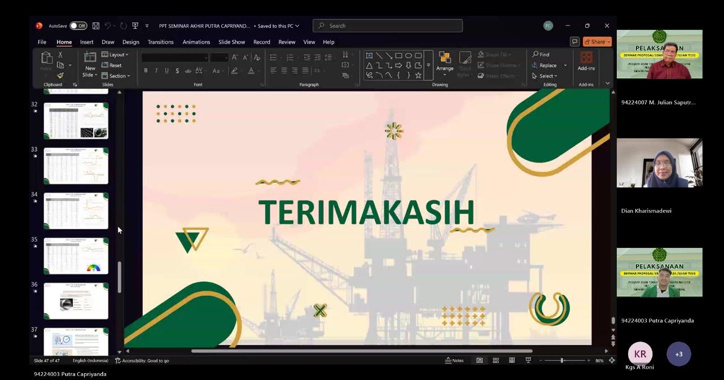724x380 pixels.
Task: Select slide 35 thumbnail
Action: pos(76,256)
